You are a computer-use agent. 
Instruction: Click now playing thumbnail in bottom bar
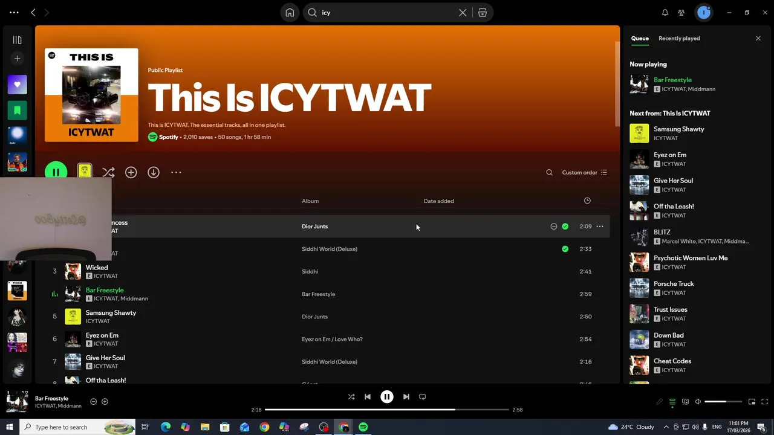17,402
